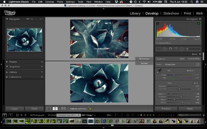
Task: Choose the Radial Filter tool
Action: click(182, 49)
